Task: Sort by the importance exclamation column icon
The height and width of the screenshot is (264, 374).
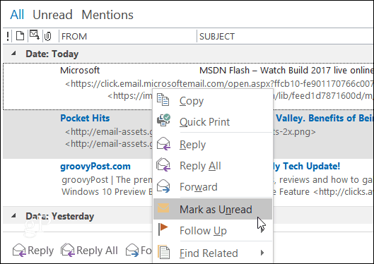Action: point(8,37)
